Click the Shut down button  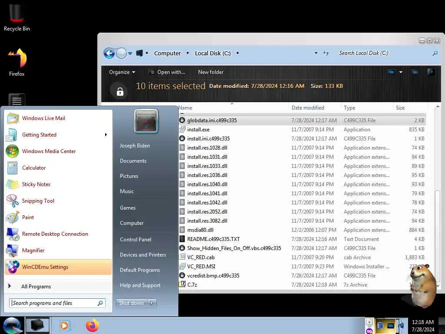[x=131, y=303]
